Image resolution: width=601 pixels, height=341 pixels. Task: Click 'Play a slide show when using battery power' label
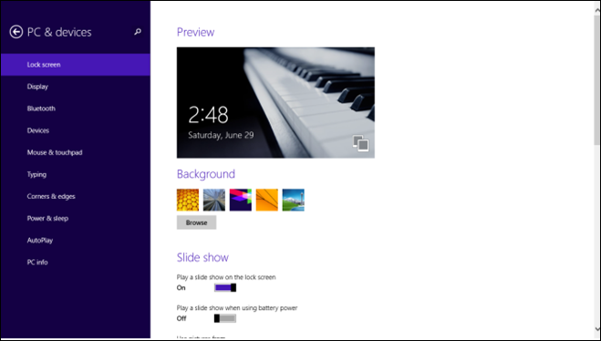coord(237,308)
